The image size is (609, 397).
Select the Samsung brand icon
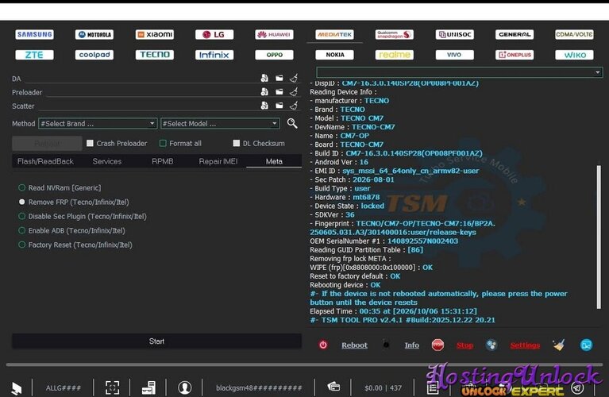(x=35, y=35)
